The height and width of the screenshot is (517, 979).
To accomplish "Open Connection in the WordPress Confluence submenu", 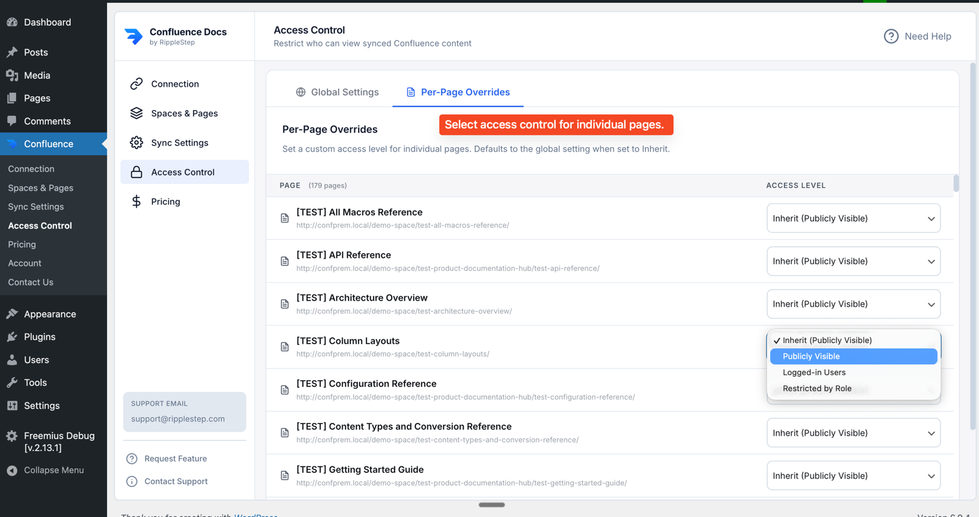I will click(31, 169).
